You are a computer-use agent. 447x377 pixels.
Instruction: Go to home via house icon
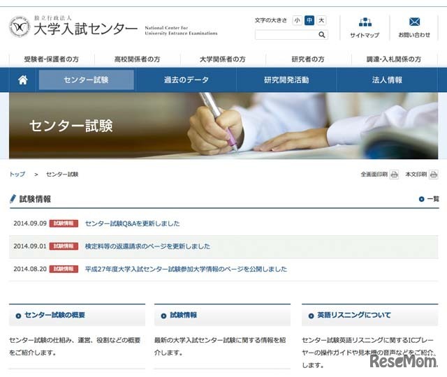pos(23,80)
